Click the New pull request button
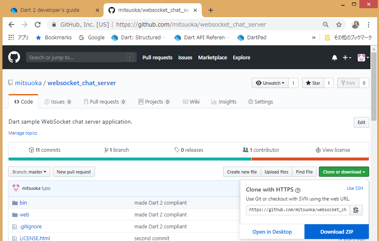The image size is (379, 241). coord(74,171)
